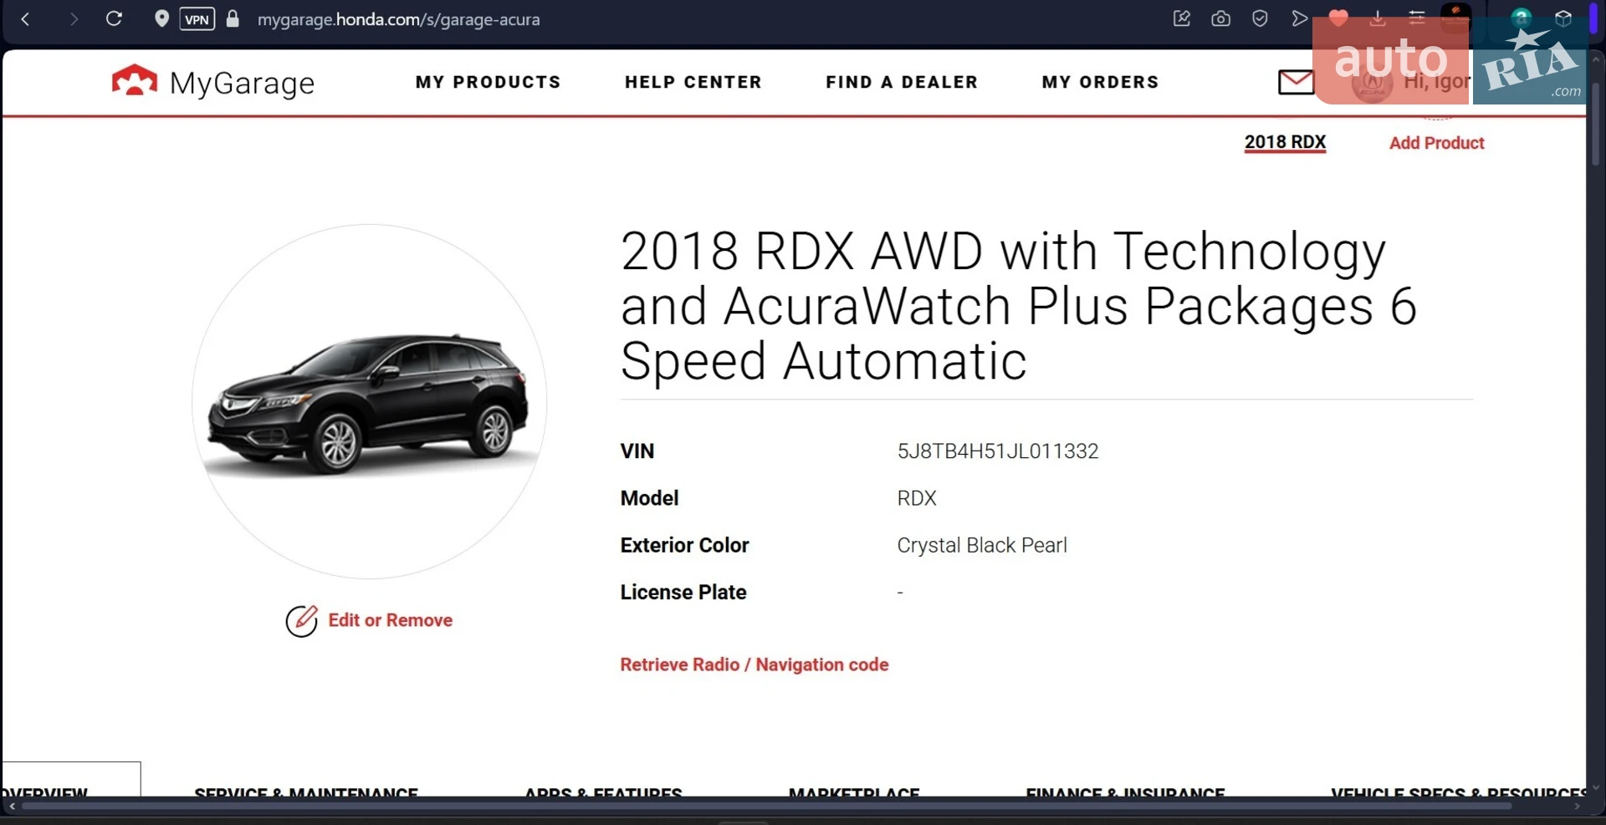Open Retrieve Radio / Navigation code link
Image resolution: width=1606 pixels, height=825 pixels.
754,665
